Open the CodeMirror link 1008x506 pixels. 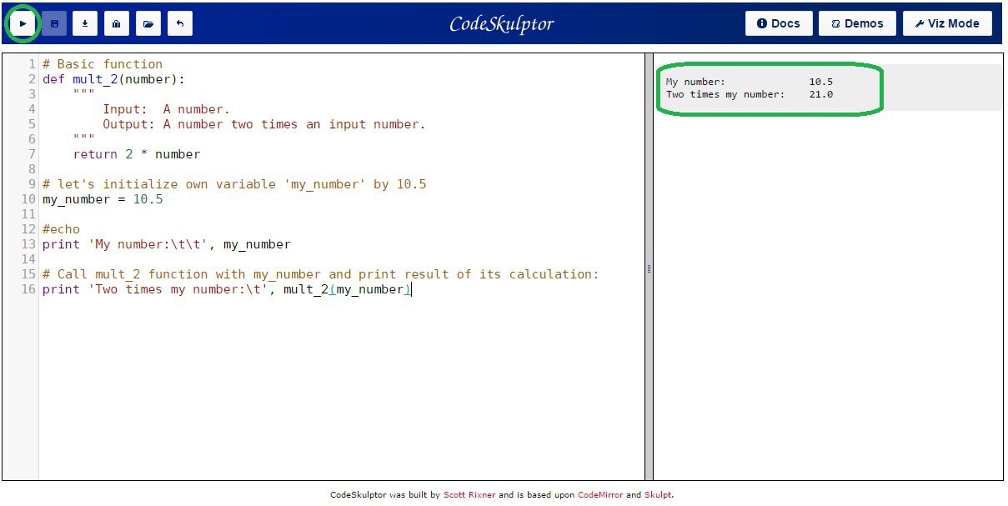(x=600, y=495)
